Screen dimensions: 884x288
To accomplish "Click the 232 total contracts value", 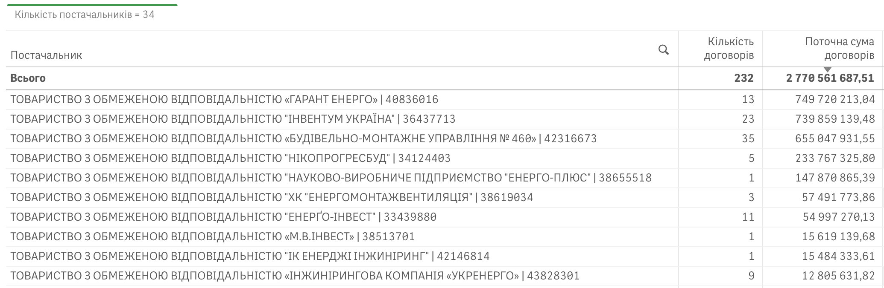I will [x=743, y=78].
